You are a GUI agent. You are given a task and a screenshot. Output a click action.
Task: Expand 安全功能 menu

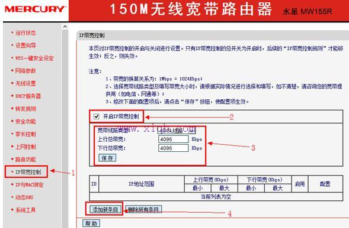point(25,121)
